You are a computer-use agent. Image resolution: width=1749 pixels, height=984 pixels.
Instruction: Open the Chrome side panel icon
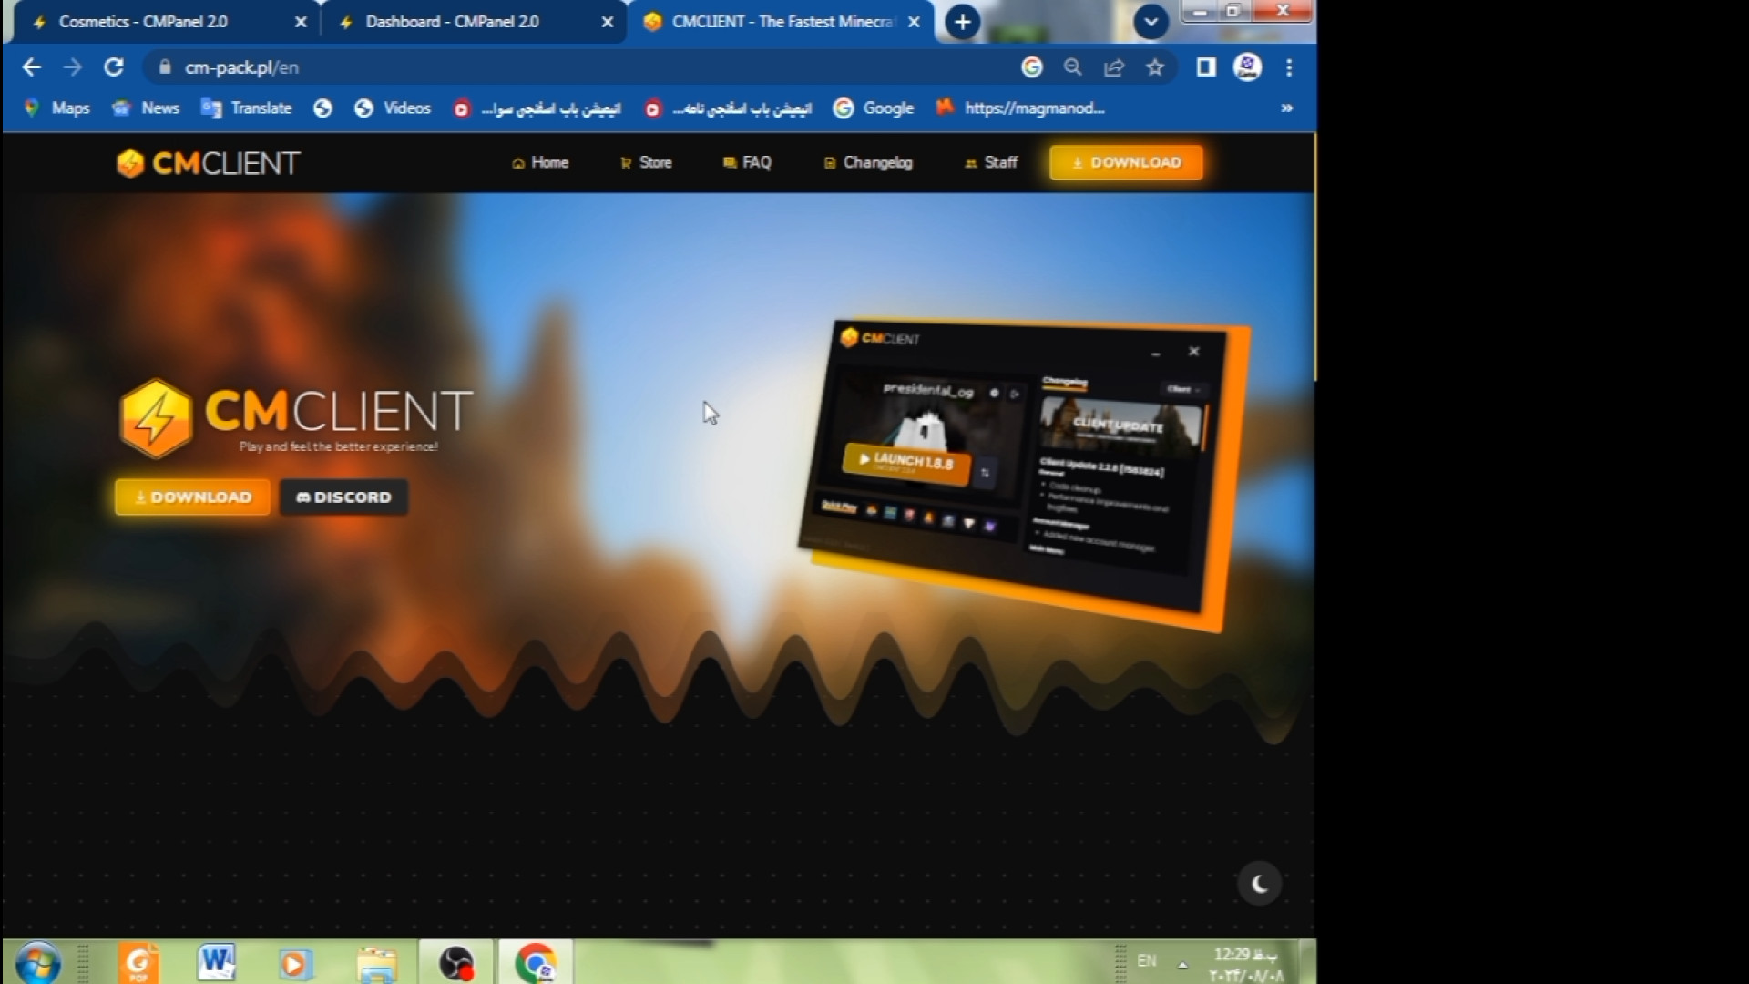click(1206, 67)
